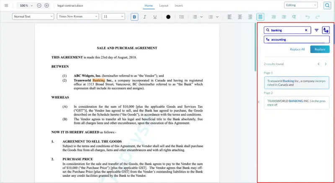Align text left
This screenshot has width=335, height=183.
click(x=229, y=17)
